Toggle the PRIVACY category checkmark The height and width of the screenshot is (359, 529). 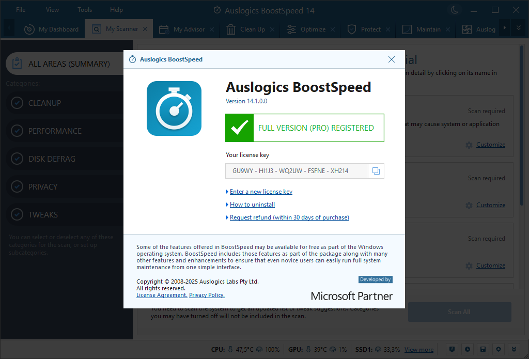point(17,186)
